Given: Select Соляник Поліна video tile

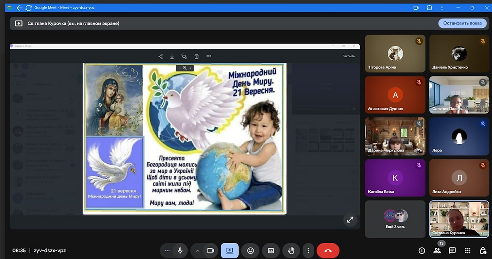Looking at the screenshot, I should [x=459, y=95].
